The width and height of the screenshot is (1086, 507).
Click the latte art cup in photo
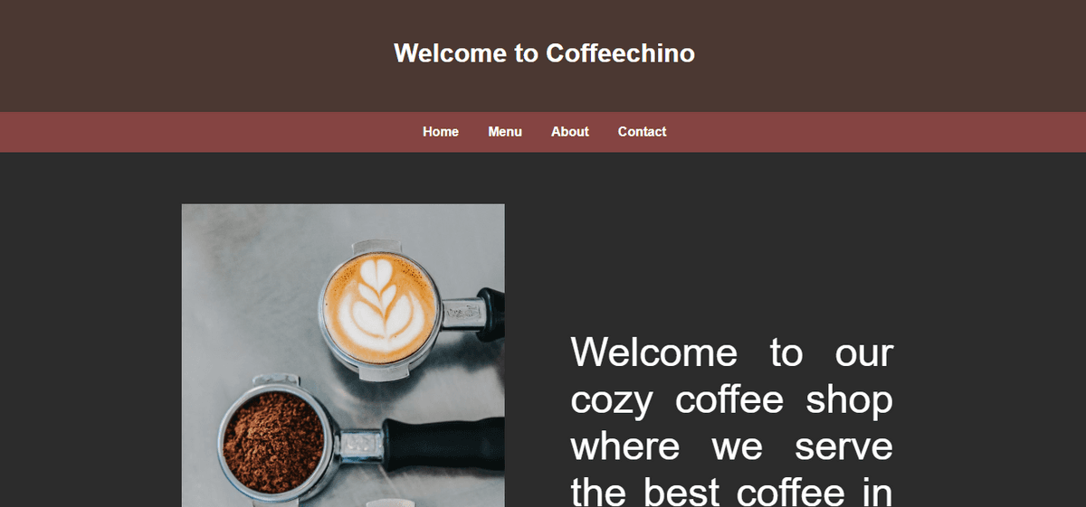tap(378, 305)
